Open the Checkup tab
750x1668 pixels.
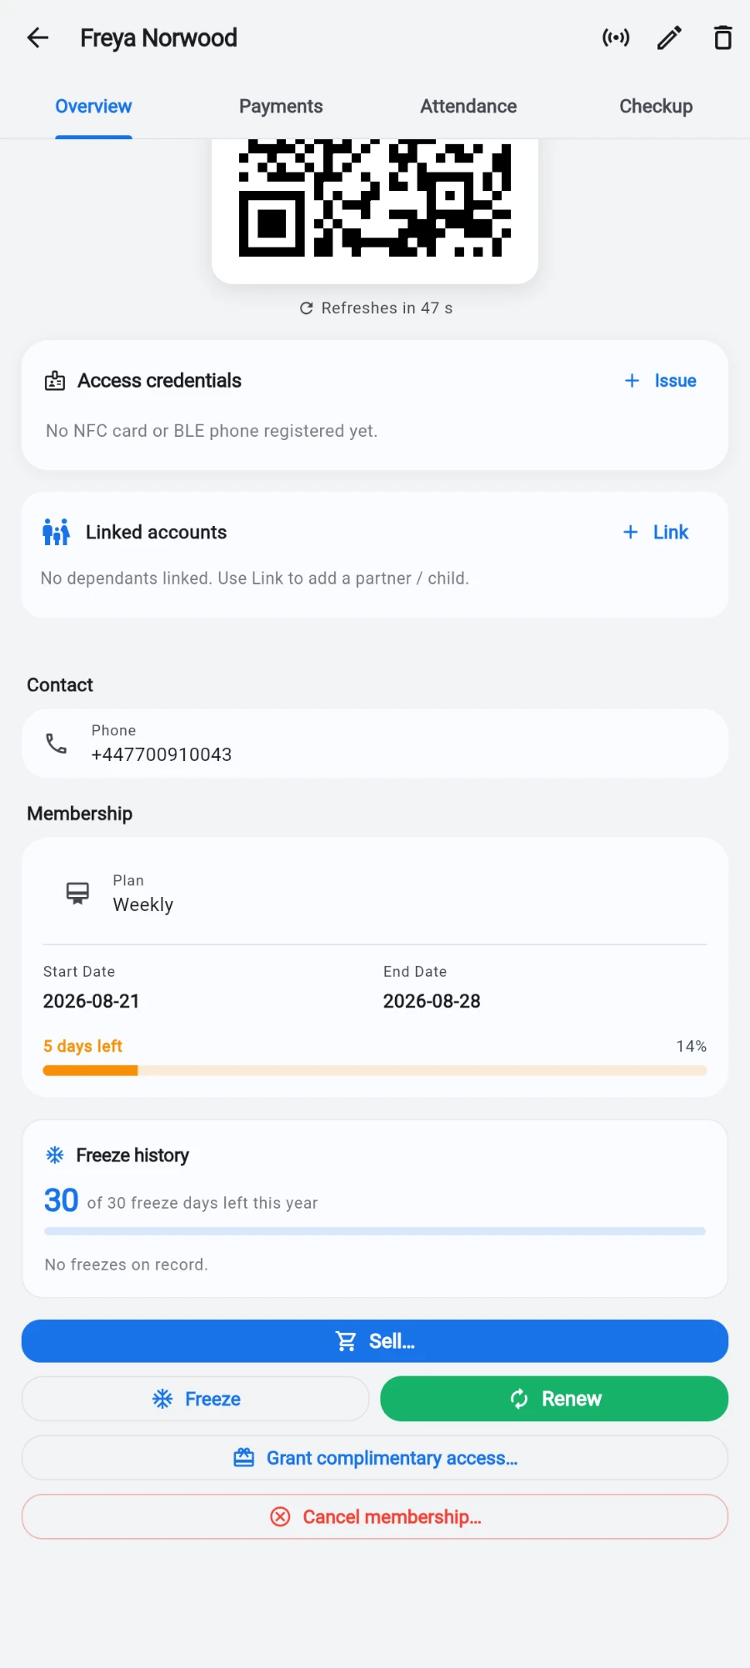pyautogui.click(x=656, y=107)
